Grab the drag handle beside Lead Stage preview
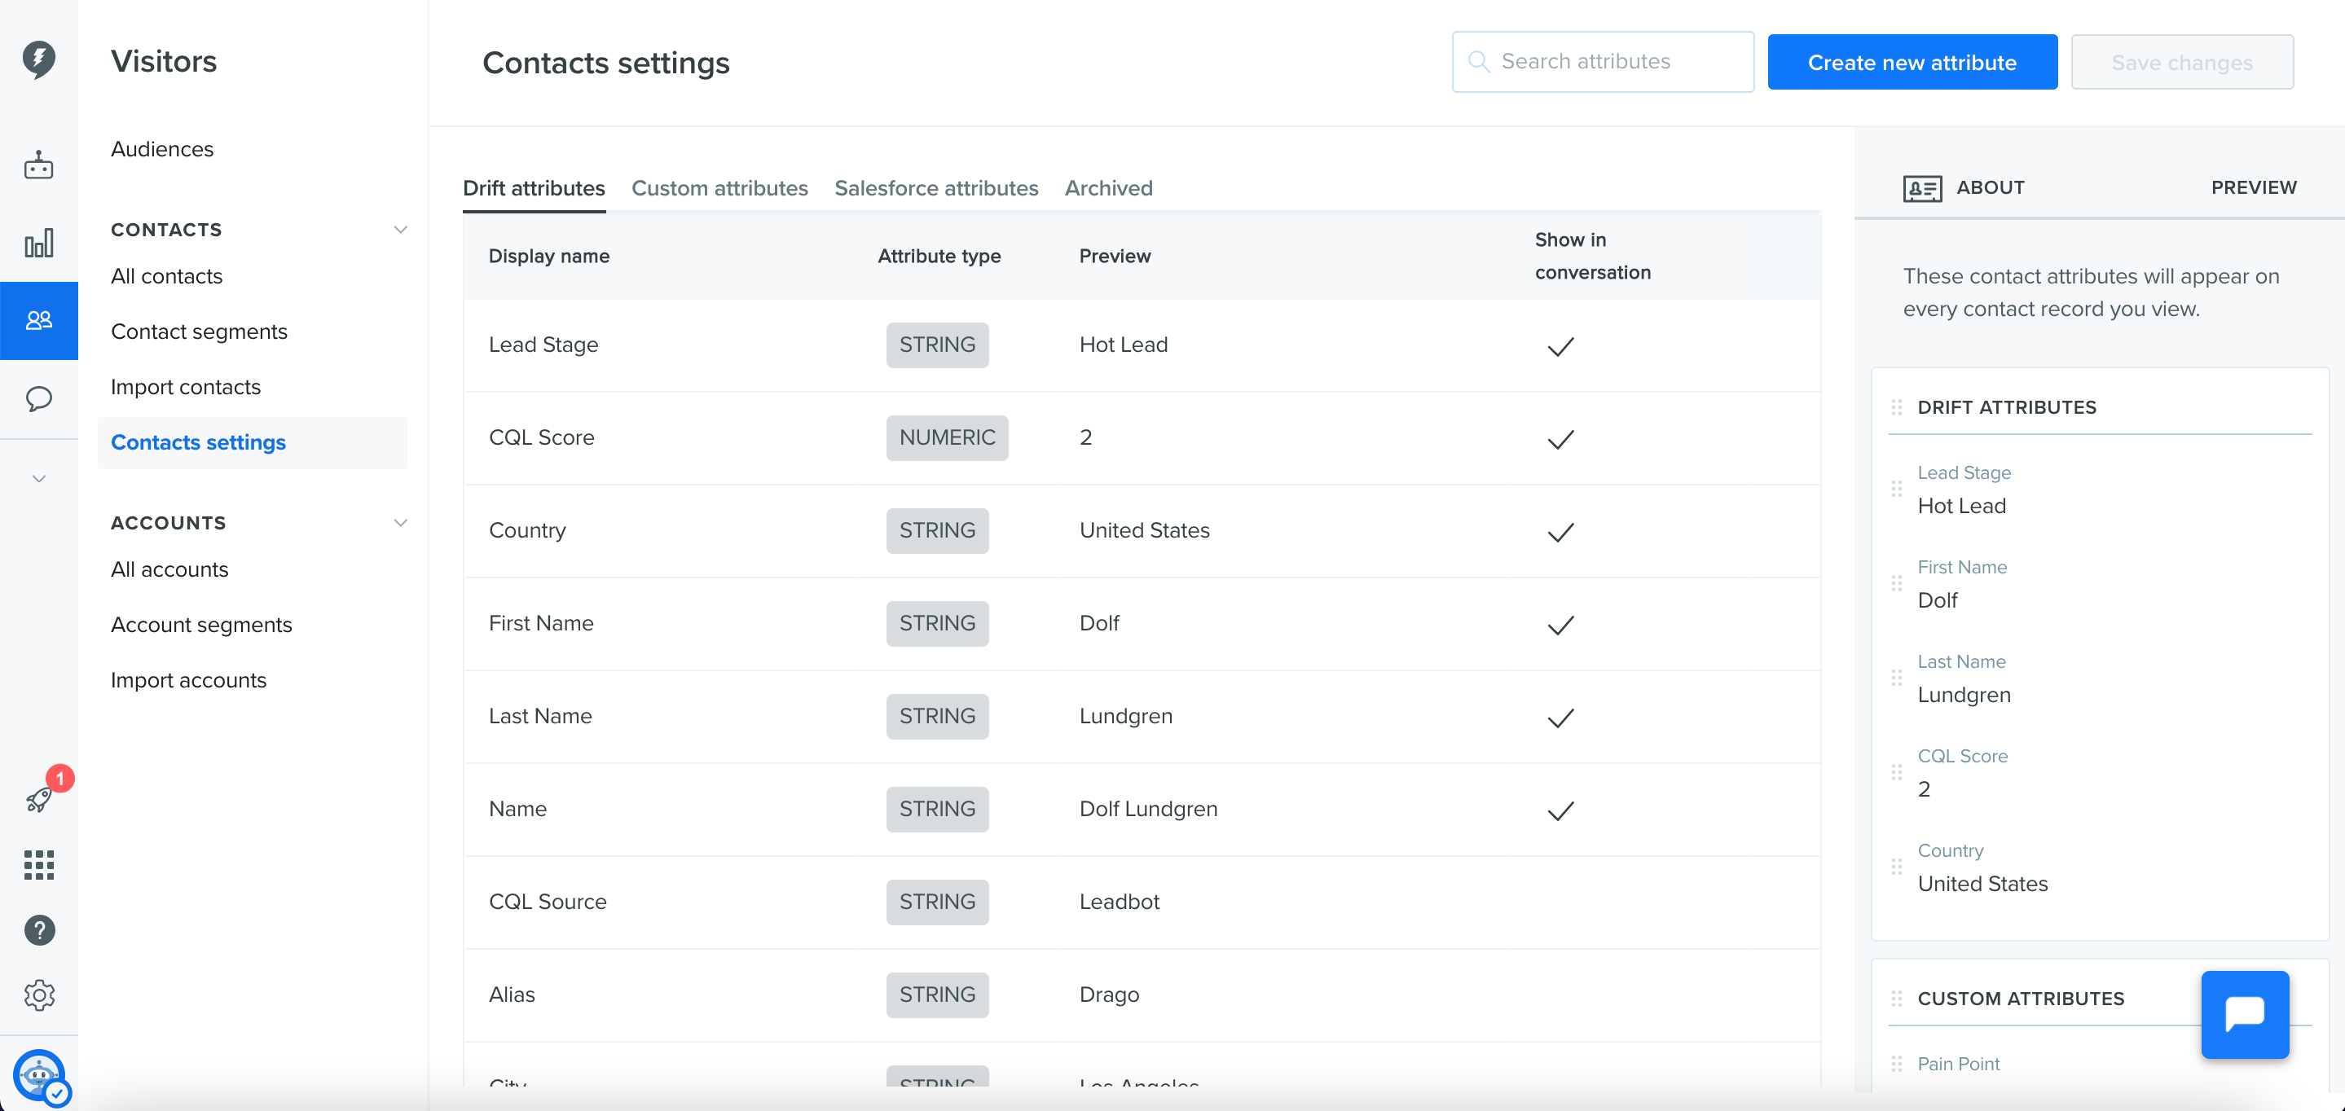This screenshot has height=1111, width=2345. [x=1896, y=490]
